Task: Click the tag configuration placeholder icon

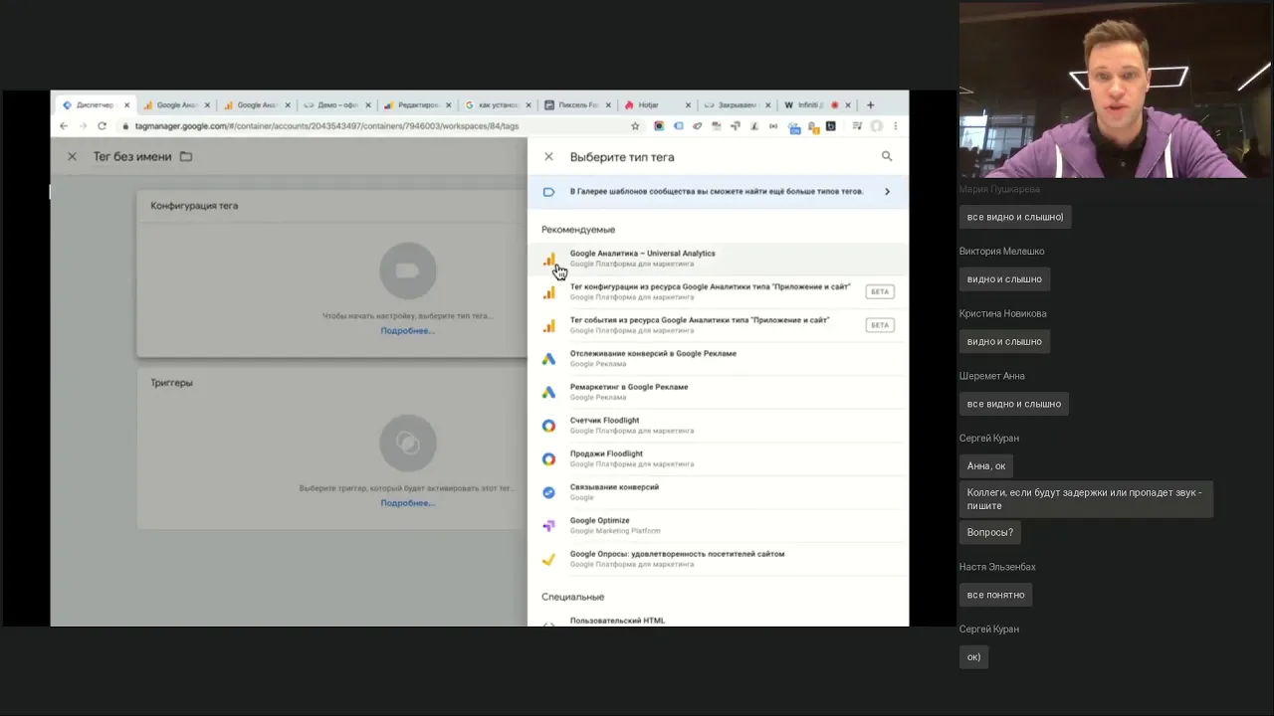Action: [408, 270]
